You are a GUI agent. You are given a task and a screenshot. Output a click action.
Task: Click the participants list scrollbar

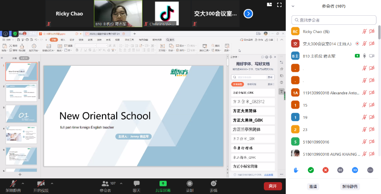point(379,32)
